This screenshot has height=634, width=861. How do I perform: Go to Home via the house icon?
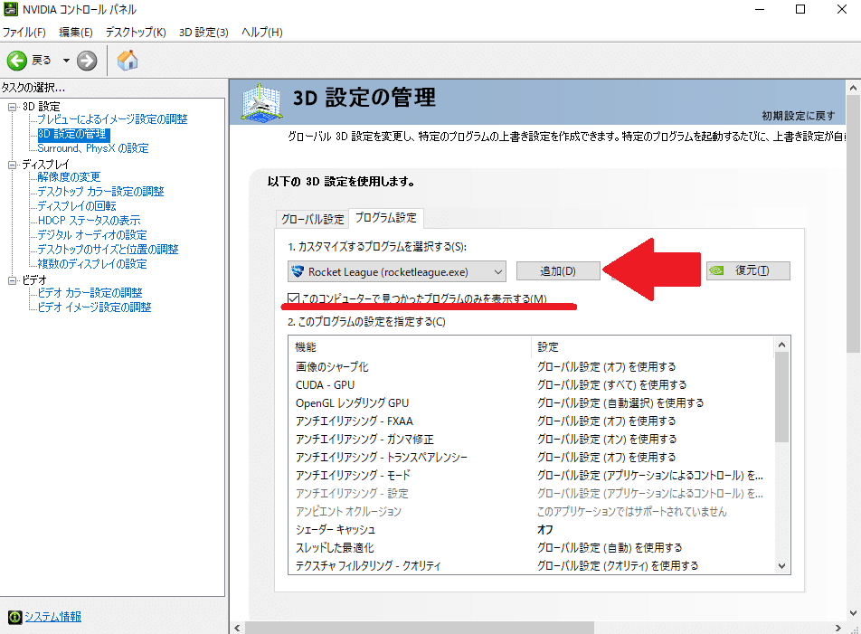click(x=127, y=60)
